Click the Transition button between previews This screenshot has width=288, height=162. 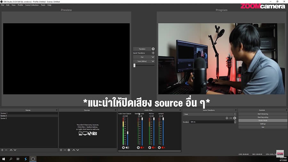pyautogui.click(x=142, y=49)
